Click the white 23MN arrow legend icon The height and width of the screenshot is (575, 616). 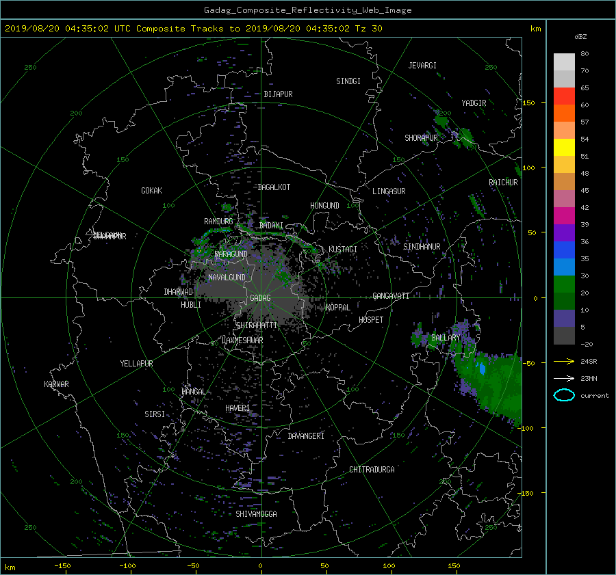[564, 378]
